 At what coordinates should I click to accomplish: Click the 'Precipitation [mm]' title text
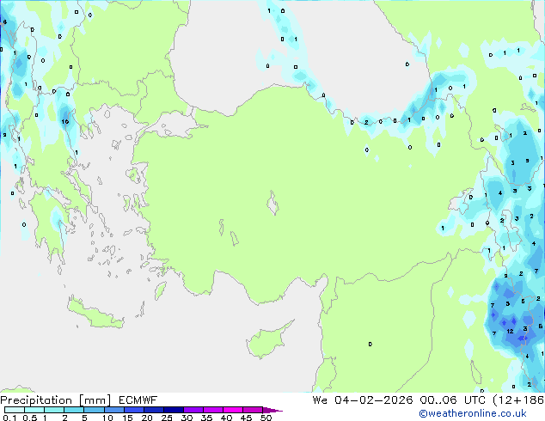[56, 400]
